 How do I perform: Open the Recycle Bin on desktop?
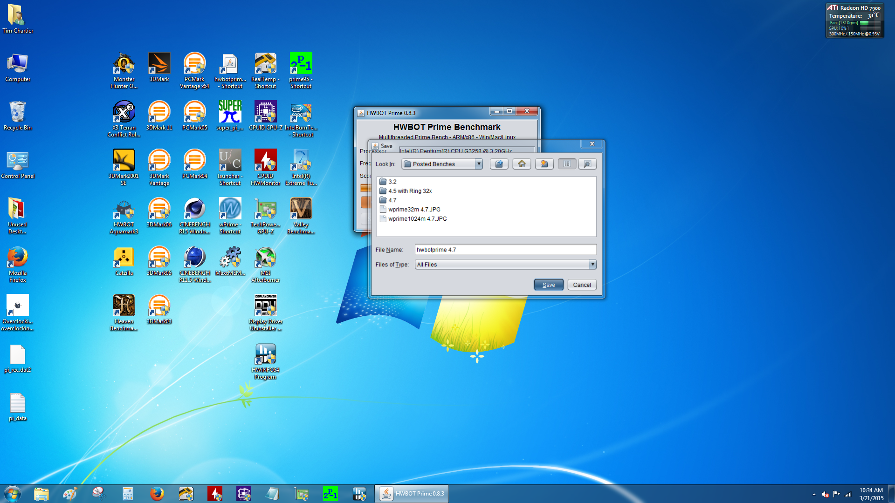click(17, 116)
